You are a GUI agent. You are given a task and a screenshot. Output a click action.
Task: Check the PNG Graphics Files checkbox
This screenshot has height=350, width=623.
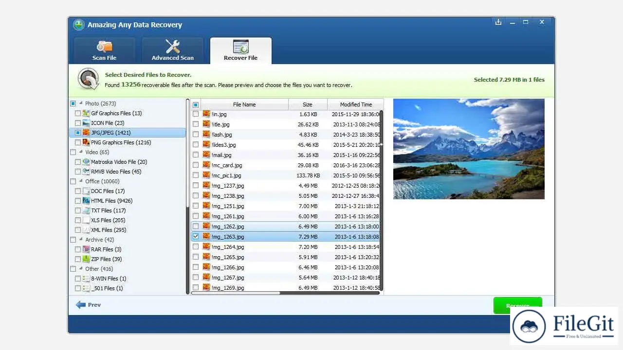click(x=78, y=142)
